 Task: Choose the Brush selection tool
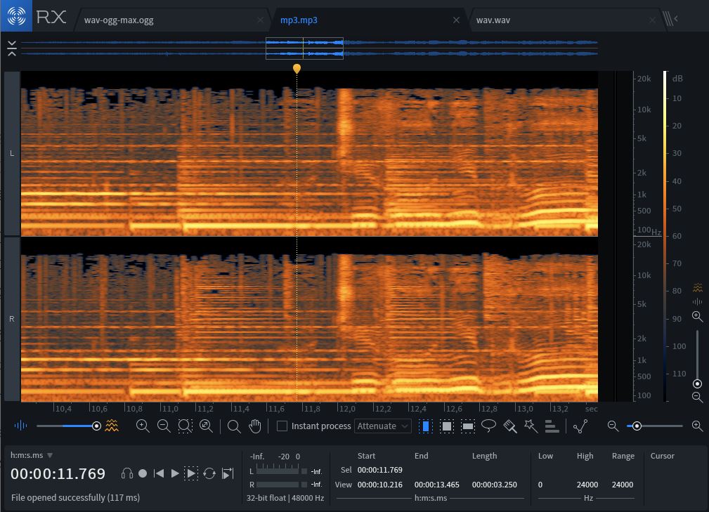pos(510,426)
